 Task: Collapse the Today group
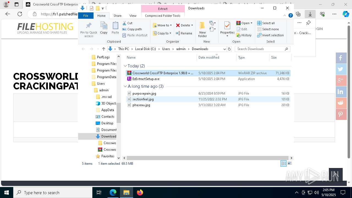125,66
